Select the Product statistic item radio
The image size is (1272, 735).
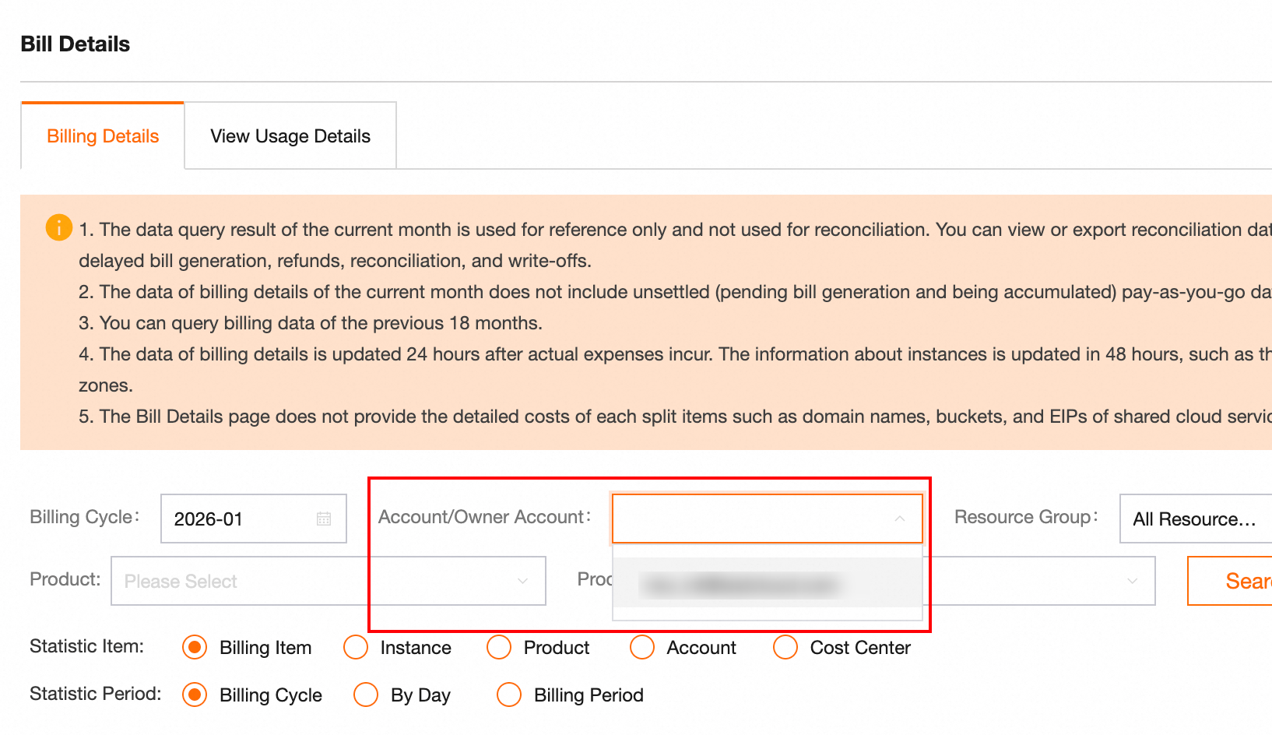pyautogui.click(x=499, y=647)
